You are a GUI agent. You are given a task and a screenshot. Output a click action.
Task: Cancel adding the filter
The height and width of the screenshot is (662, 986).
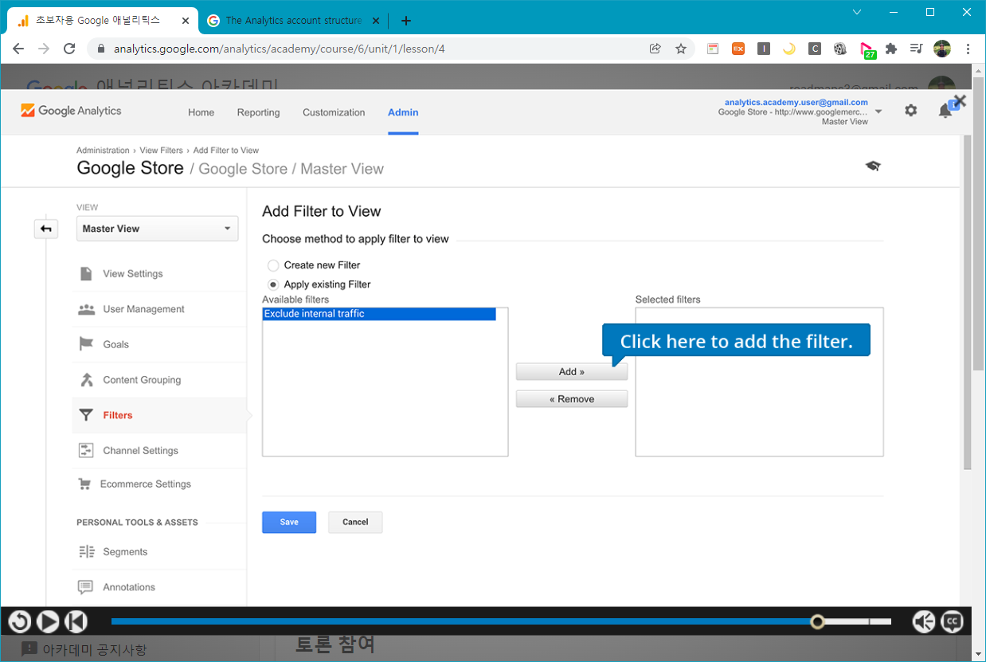coord(355,523)
